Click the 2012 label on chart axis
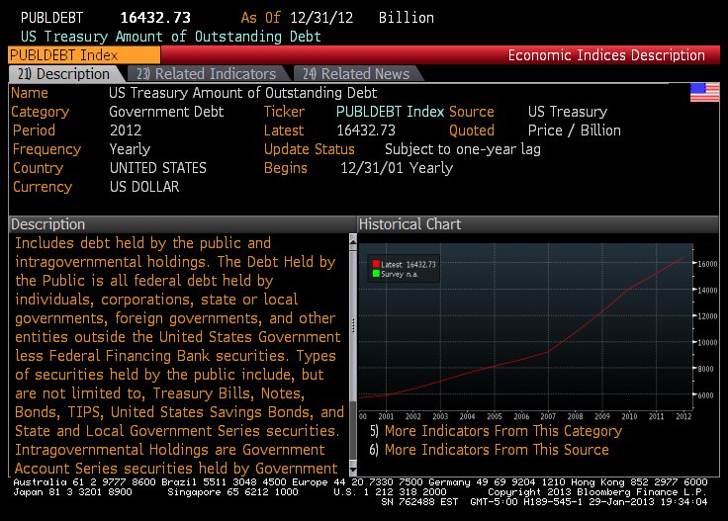Image resolution: width=728 pixels, height=521 pixels. pos(683,416)
